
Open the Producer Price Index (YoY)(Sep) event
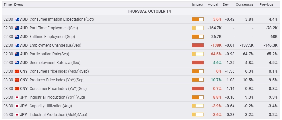click(57, 80)
